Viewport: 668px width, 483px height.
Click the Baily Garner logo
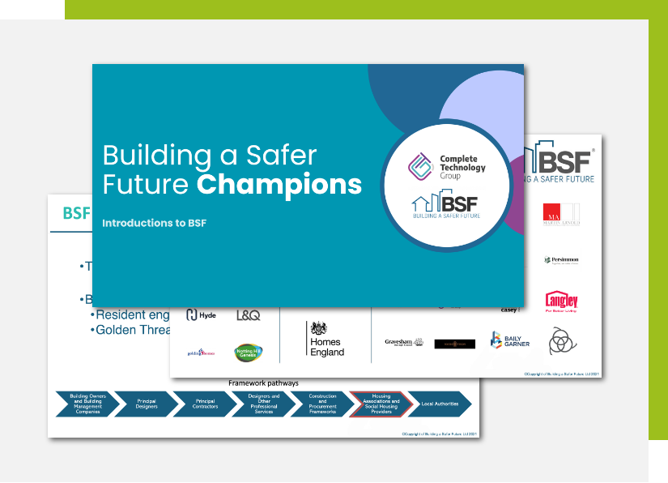pyautogui.click(x=510, y=340)
